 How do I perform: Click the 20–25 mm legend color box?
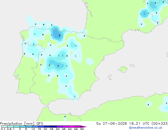(x=47, y=127)
